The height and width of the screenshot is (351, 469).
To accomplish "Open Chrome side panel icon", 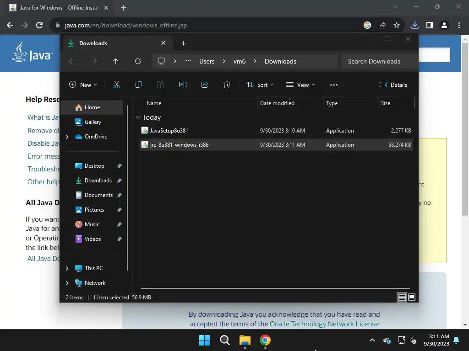I will (430, 26).
